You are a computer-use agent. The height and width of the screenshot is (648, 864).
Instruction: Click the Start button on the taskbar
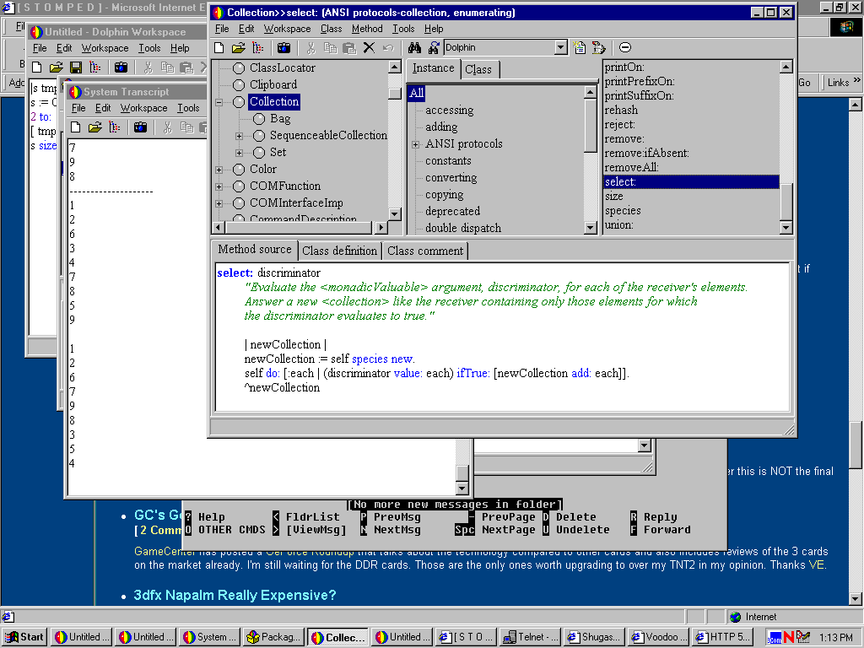25,637
